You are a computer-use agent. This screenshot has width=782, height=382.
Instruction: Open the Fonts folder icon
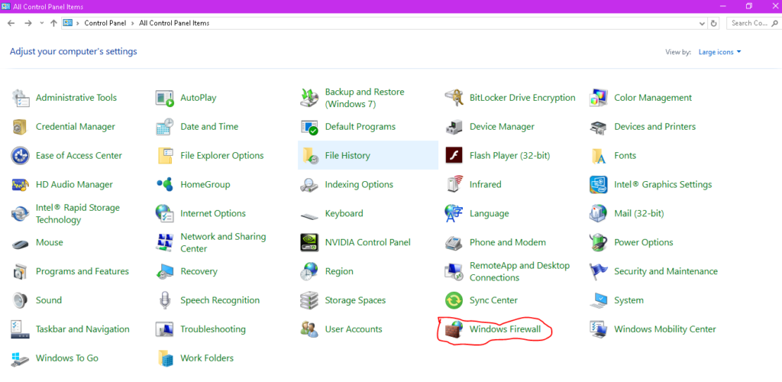599,156
